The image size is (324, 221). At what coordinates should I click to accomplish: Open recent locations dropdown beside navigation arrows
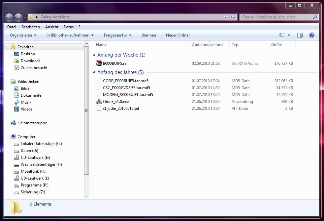25,17
